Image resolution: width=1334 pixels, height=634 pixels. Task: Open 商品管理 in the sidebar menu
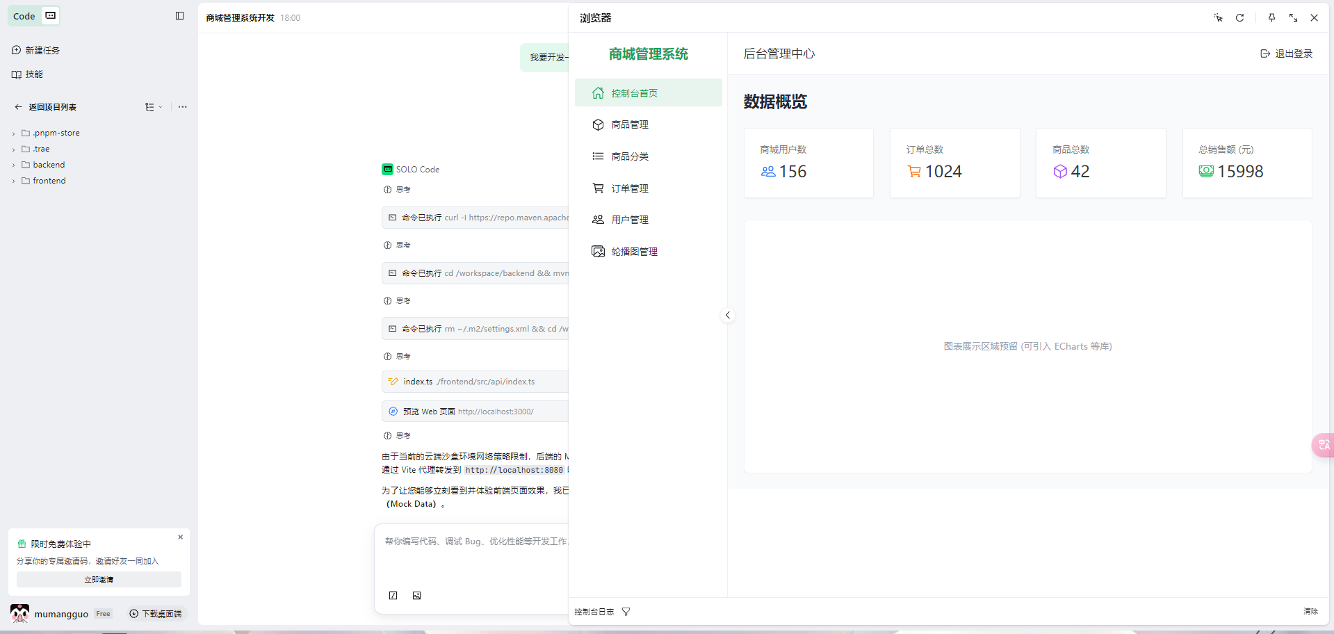630,125
